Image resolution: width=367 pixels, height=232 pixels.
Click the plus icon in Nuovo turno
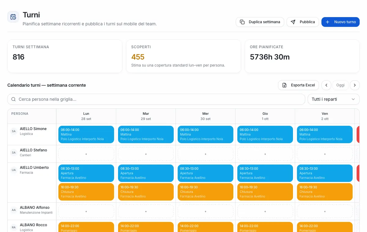[328, 22]
